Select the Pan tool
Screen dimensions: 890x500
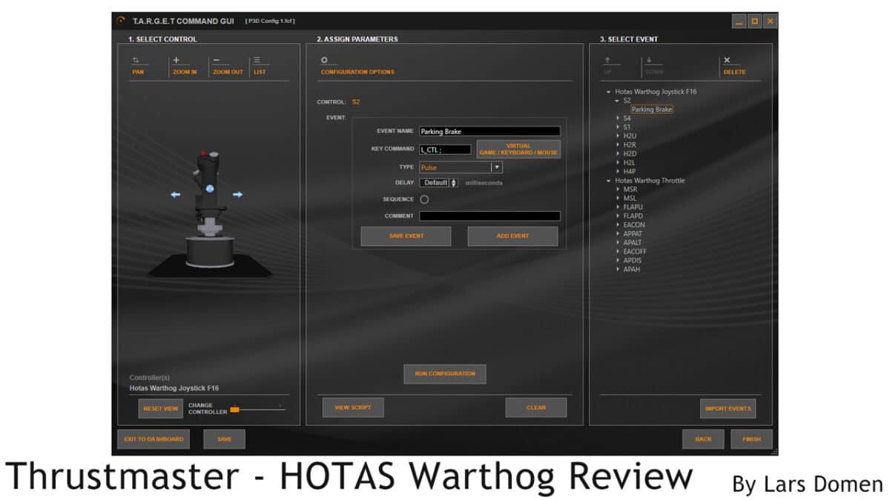click(x=138, y=65)
